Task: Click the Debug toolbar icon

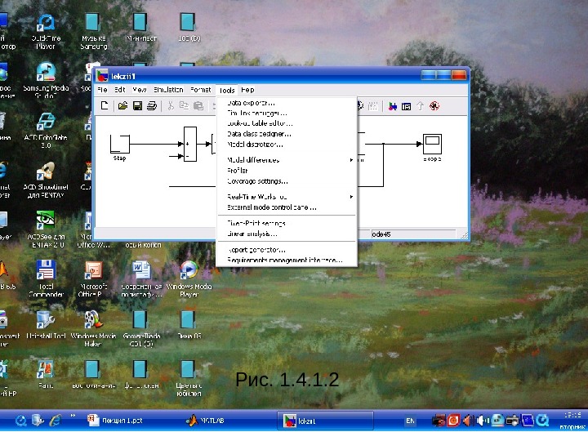Action: (434, 106)
